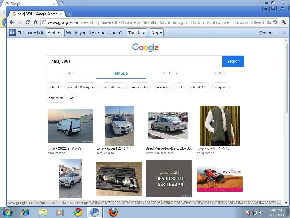Switch to the NEWS tab
This screenshot has height=218, width=290.
point(219,73)
